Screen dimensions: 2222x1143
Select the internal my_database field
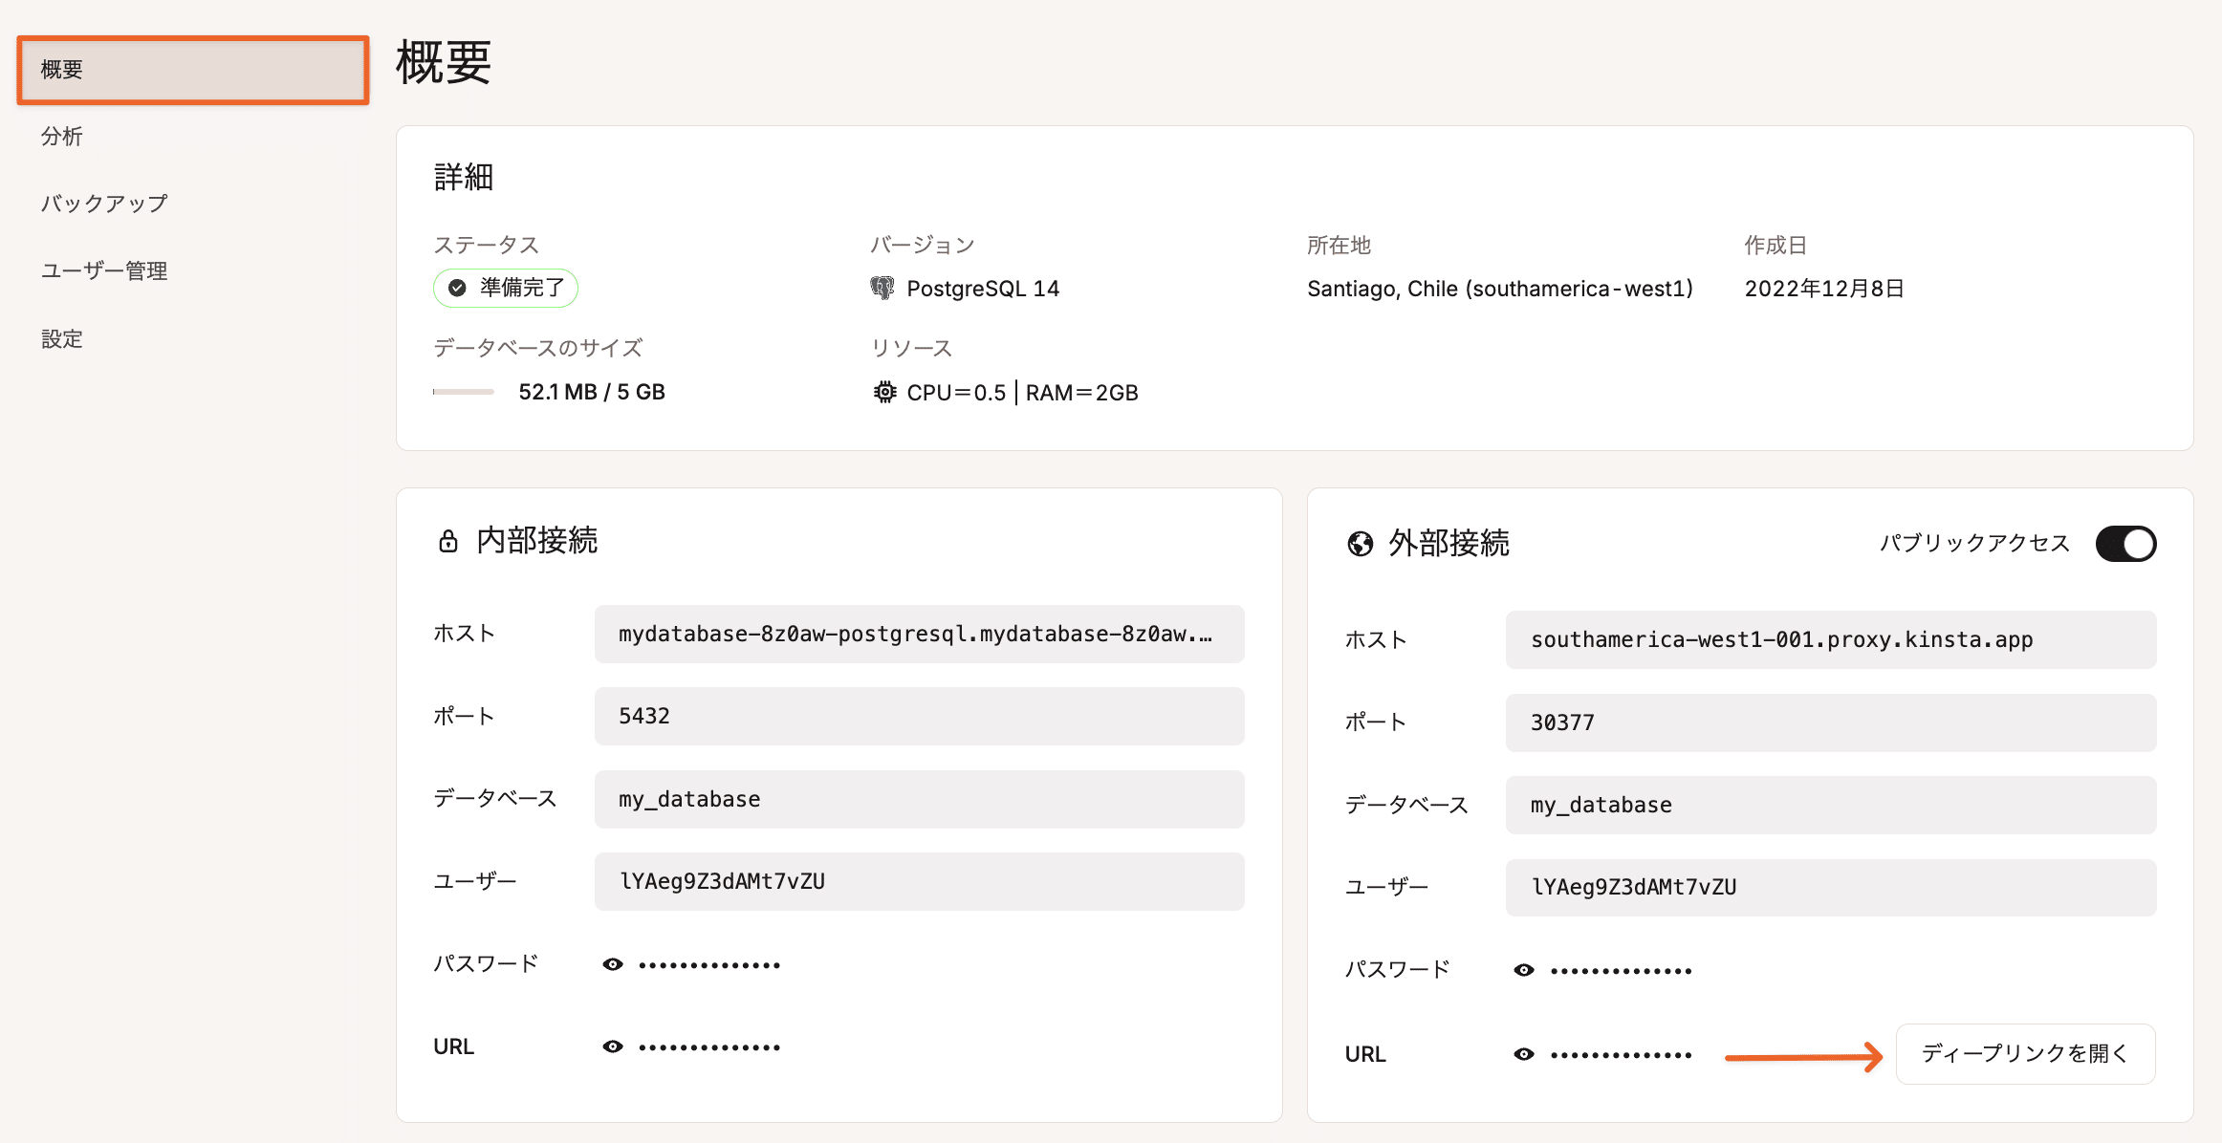tap(918, 799)
